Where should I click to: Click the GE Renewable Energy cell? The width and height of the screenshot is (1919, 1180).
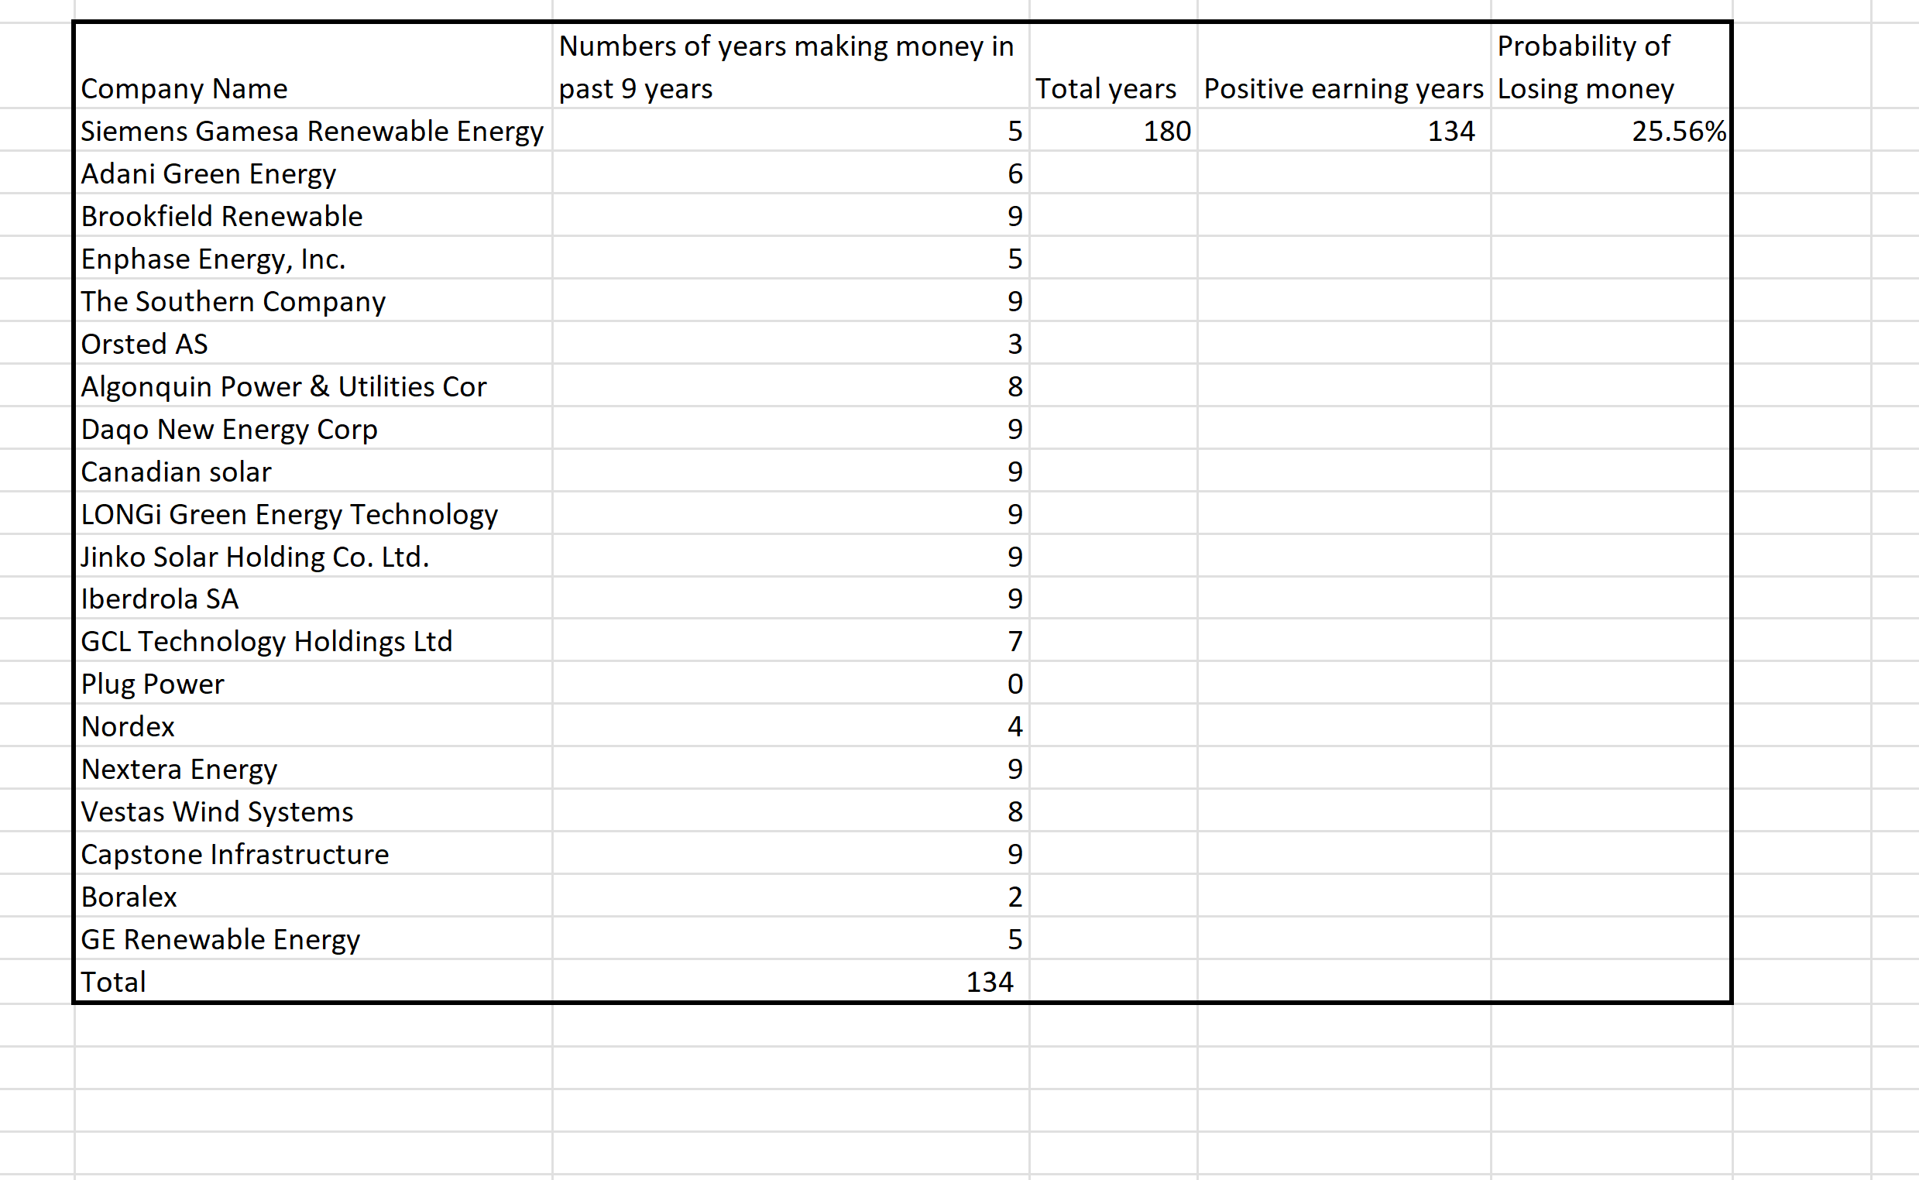[x=313, y=938]
